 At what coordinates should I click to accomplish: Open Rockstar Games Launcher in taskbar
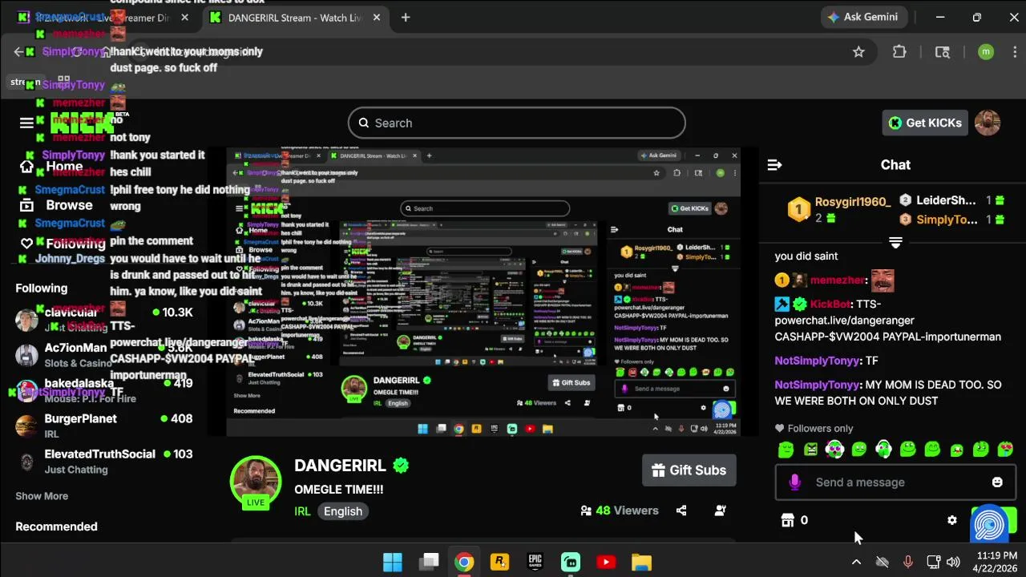point(499,562)
